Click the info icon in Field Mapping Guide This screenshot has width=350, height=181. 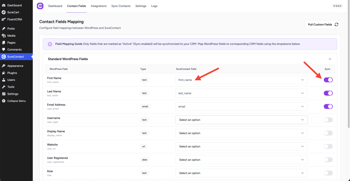click(x=50, y=44)
